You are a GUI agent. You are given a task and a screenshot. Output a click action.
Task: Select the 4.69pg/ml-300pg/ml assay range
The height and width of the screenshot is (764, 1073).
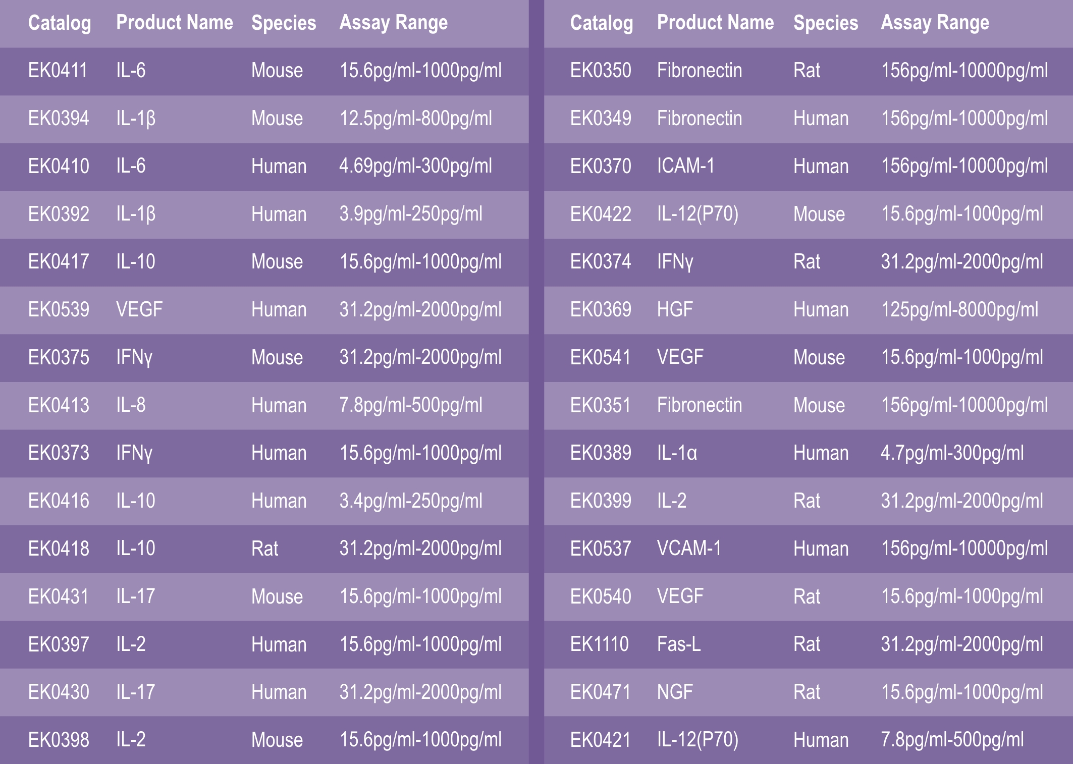click(415, 167)
